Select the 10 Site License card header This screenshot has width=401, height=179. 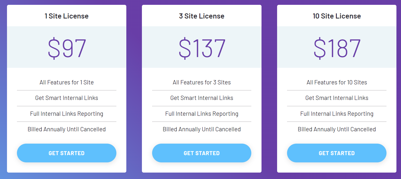[x=336, y=16]
